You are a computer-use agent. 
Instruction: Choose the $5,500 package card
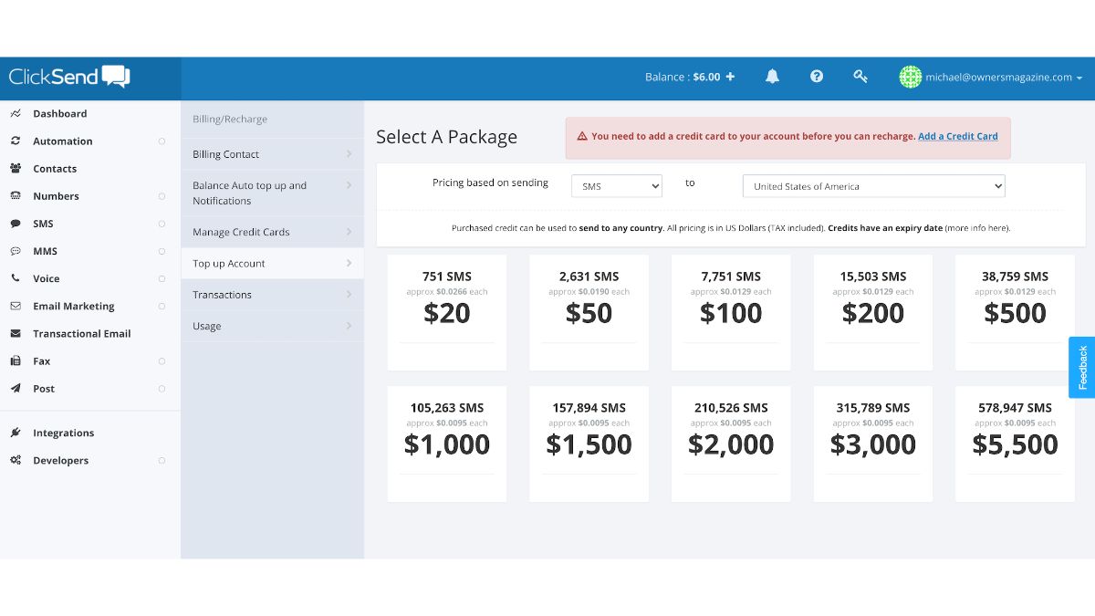(x=1015, y=444)
